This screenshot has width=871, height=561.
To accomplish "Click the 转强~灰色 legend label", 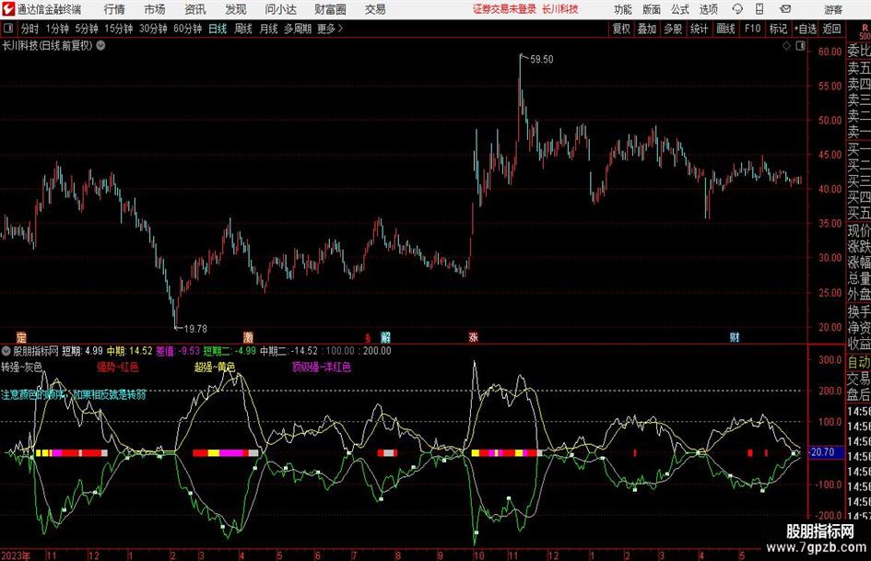I will 22,368.
